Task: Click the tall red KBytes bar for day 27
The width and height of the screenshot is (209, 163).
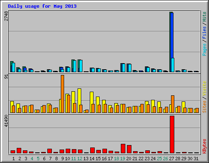Action: (x=172, y=134)
